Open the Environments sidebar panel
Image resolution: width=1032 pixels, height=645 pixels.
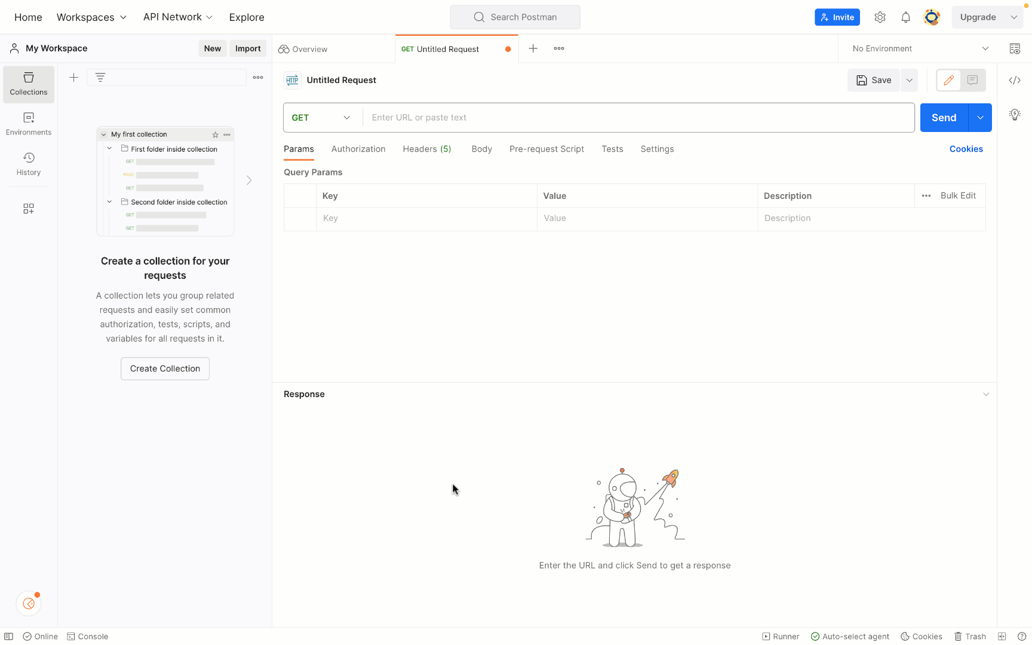tap(28, 124)
